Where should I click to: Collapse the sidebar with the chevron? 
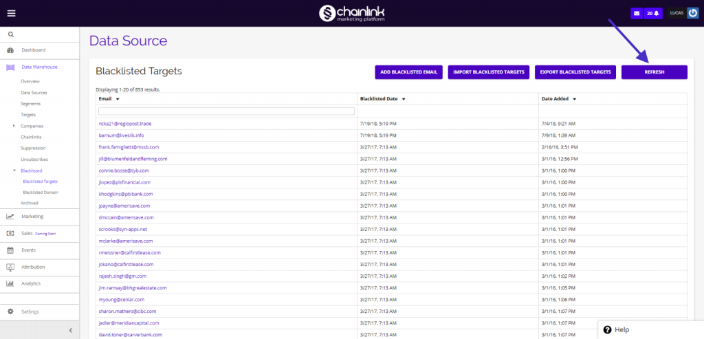pos(71,331)
